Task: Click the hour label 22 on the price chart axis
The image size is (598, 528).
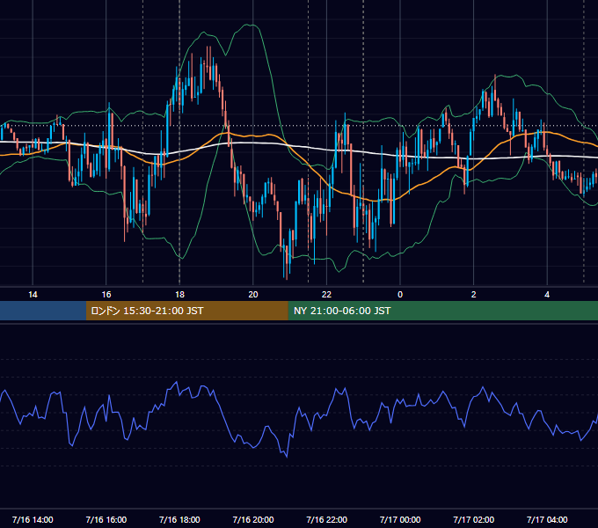Action: click(326, 295)
